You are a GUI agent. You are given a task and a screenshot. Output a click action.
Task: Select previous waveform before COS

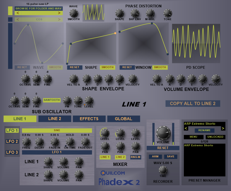18,19
